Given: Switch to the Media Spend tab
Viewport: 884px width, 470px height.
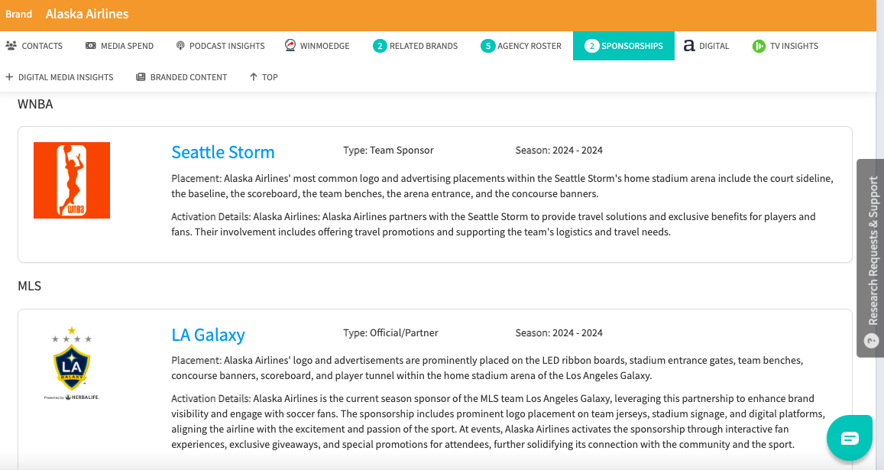Looking at the screenshot, I should (119, 46).
